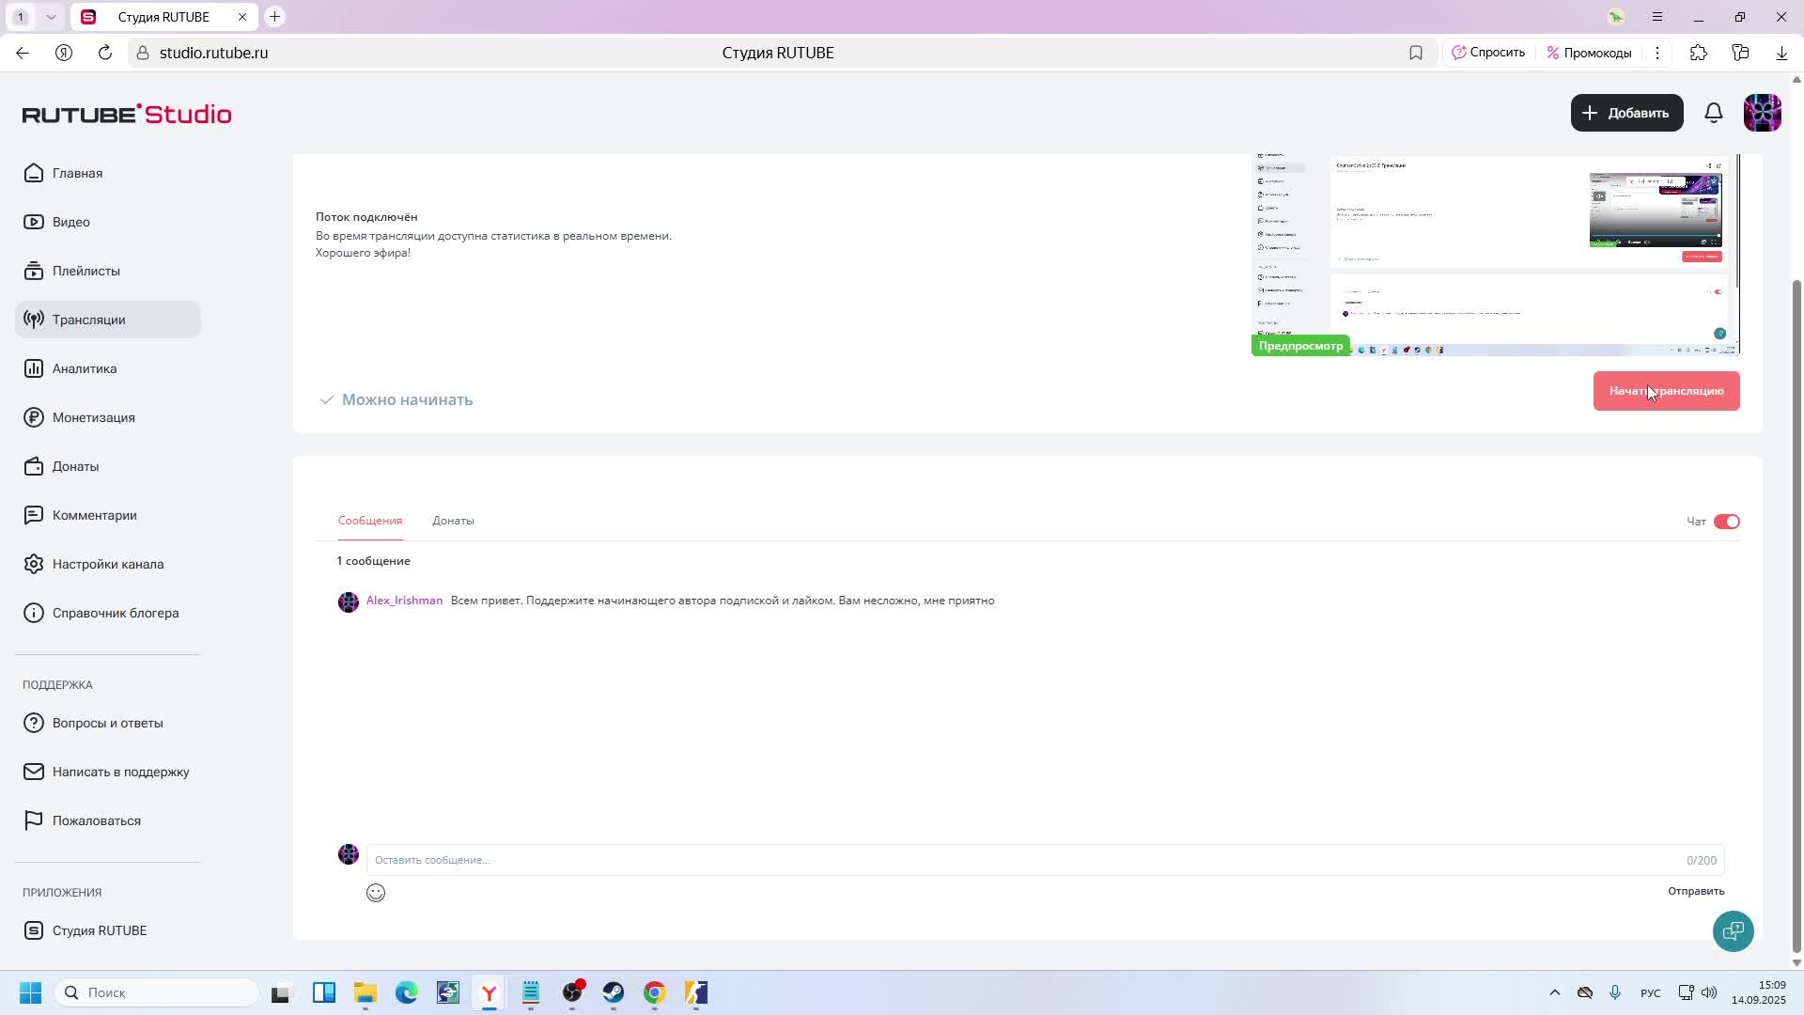Select the Сообщения tab
Image resolution: width=1804 pixels, height=1015 pixels.
click(370, 521)
